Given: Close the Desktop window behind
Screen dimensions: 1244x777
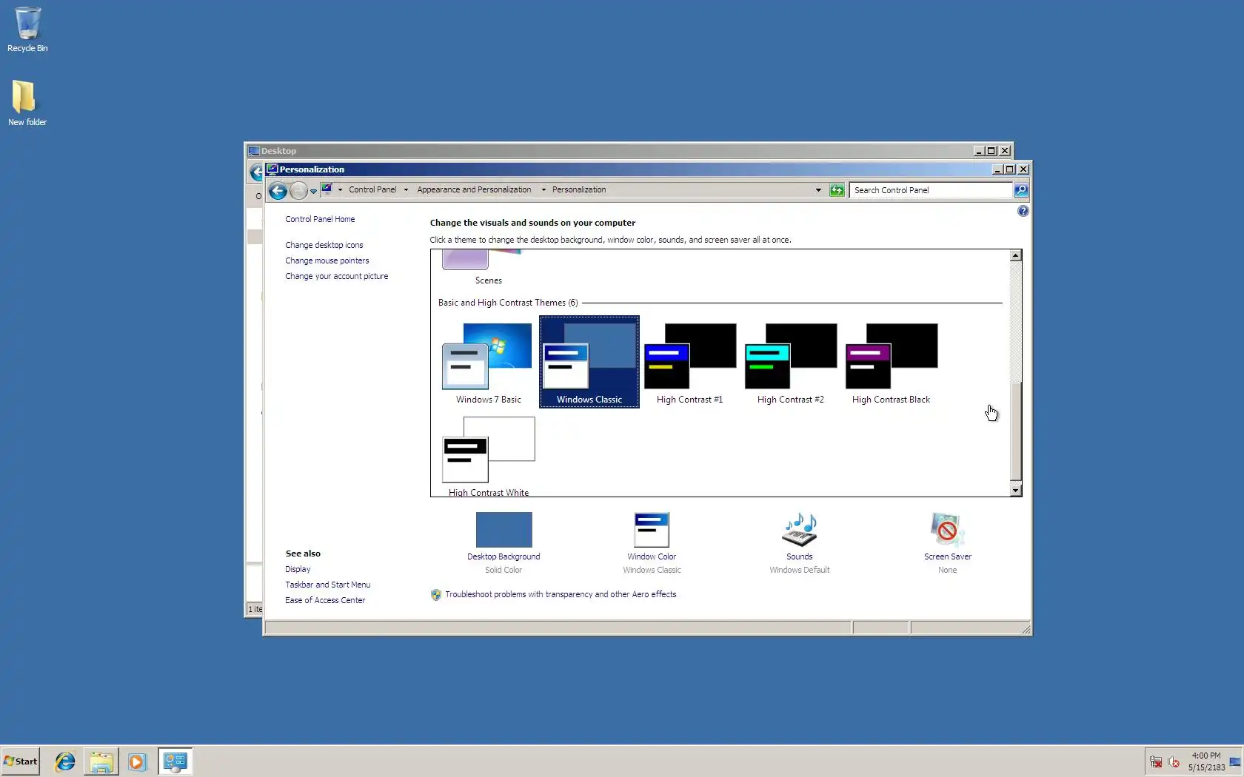Looking at the screenshot, I should (1005, 151).
